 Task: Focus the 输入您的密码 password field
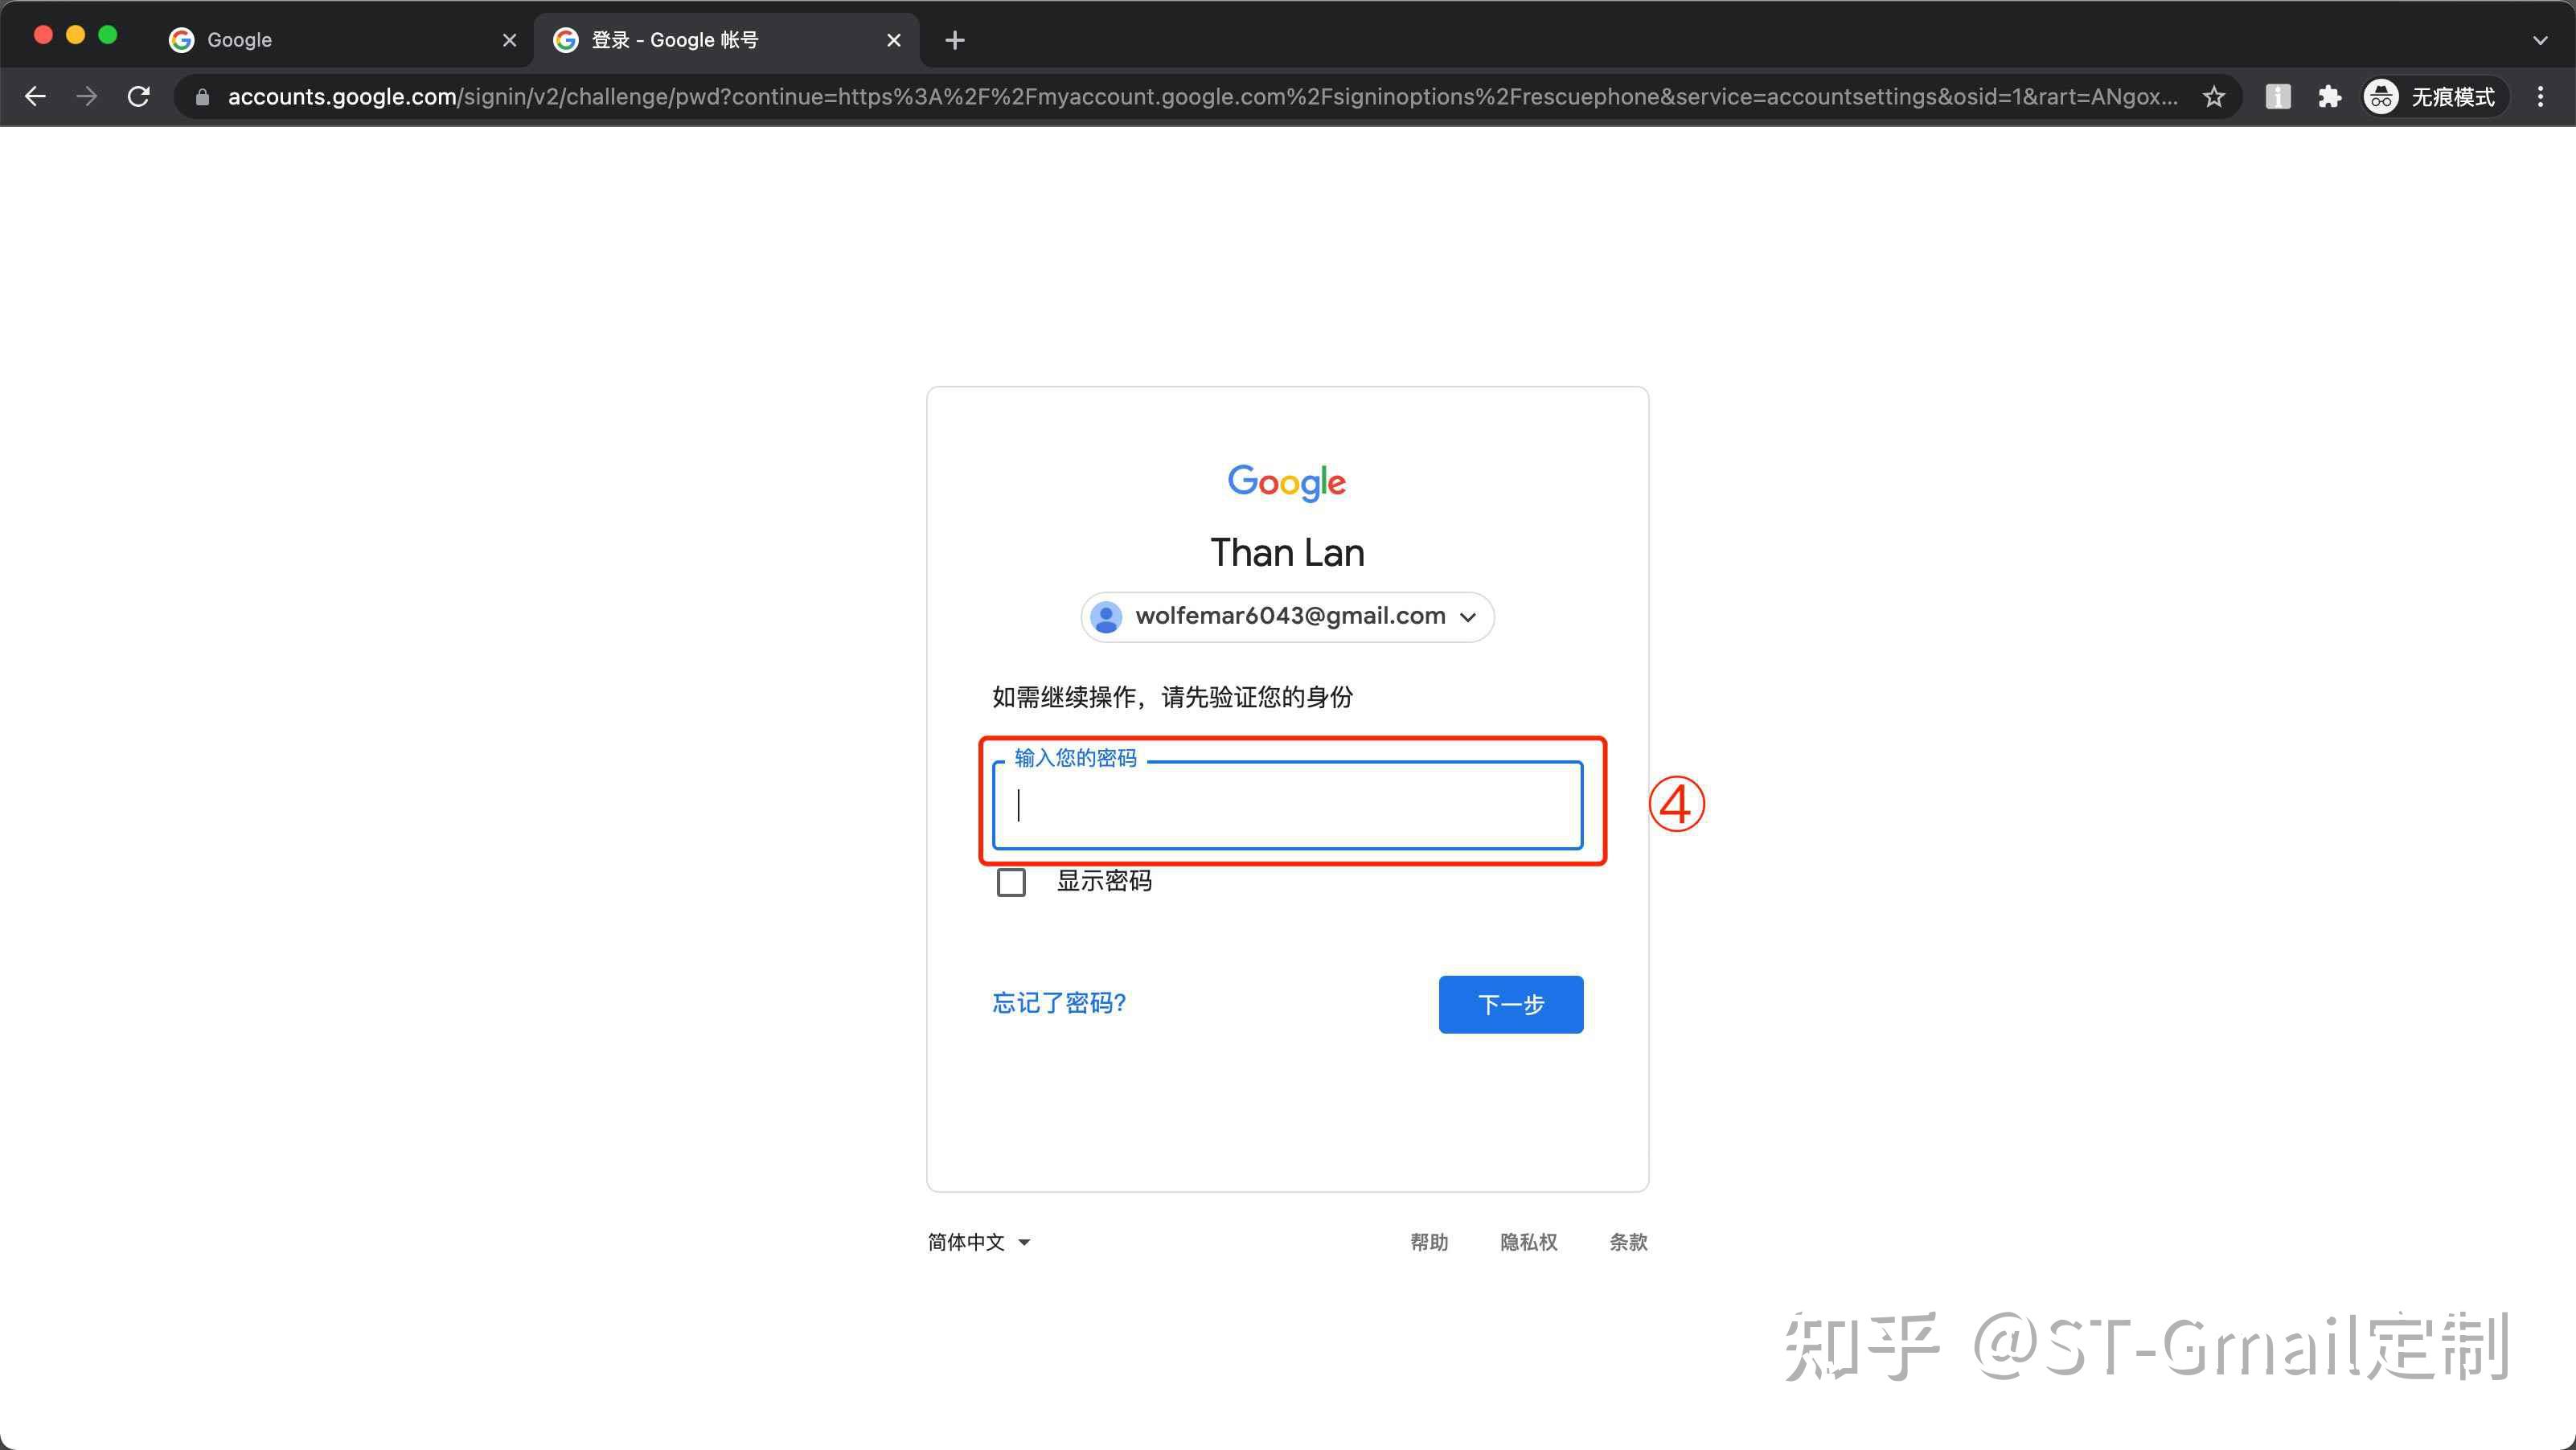tap(1287, 805)
